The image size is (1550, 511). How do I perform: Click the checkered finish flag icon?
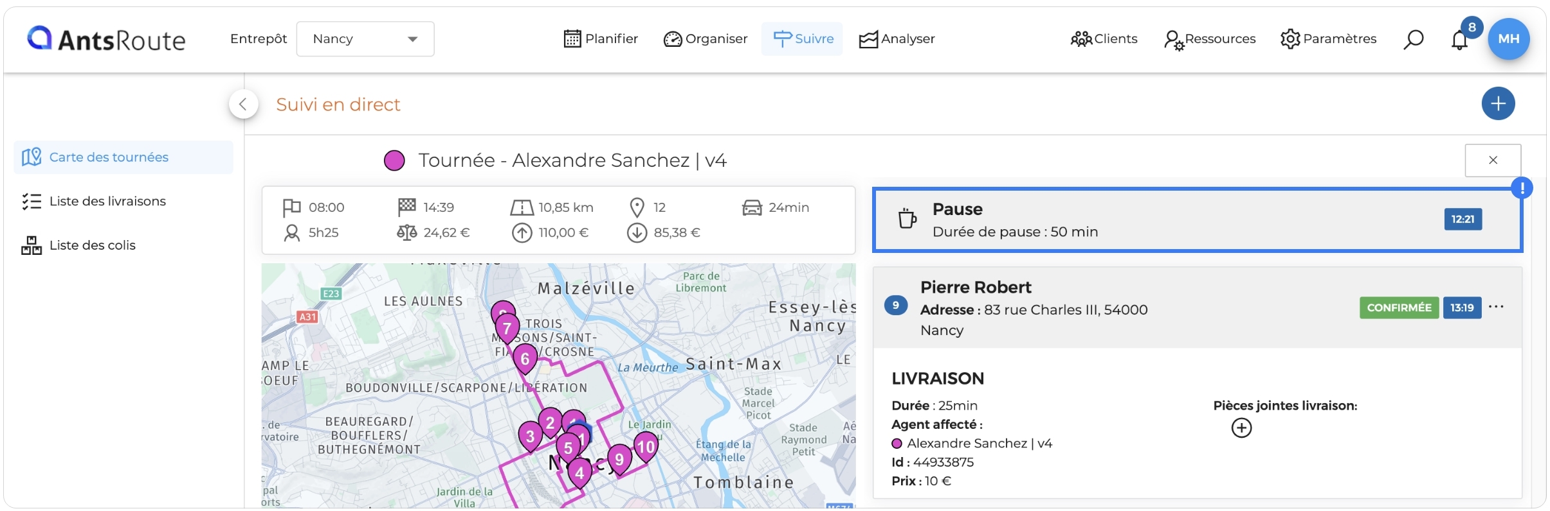[406, 207]
